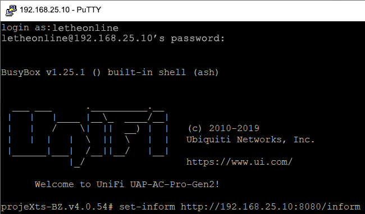Click the password prompt line

113,39
